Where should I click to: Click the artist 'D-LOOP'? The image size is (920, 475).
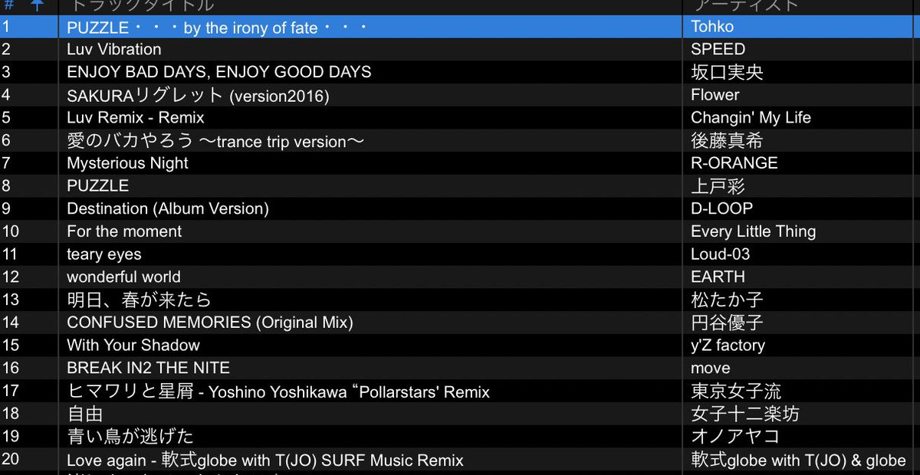(722, 208)
